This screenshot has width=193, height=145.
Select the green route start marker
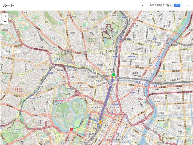click(x=114, y=74)
